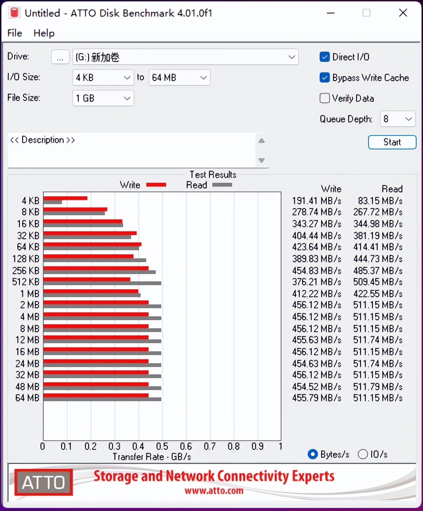The image size is (423, 511).
Task: Click the 4 KB read value 83.15 MB/s
Action: click(x=381, y=201)
